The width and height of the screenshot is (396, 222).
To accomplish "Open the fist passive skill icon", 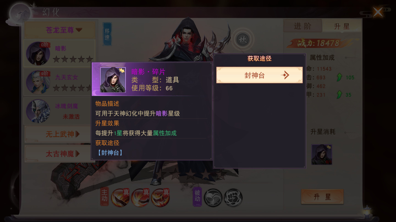I will (x=233, y=198).
